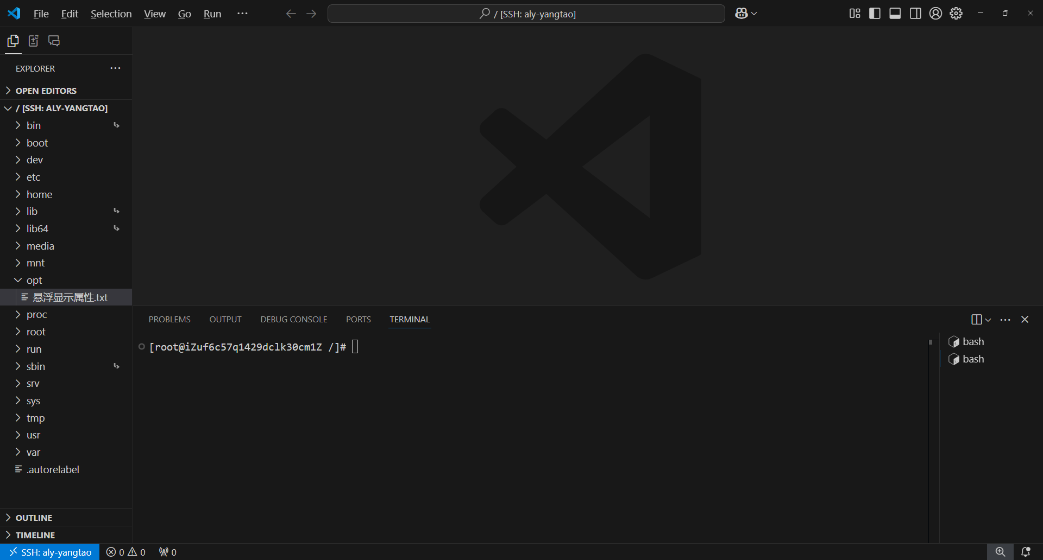Viewport: 1043px width, 560px height.
Task: Open the Accounts icon
Action: click(935, 14)
